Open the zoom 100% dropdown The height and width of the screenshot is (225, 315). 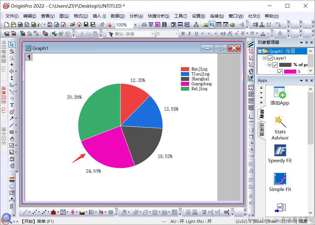135,25
